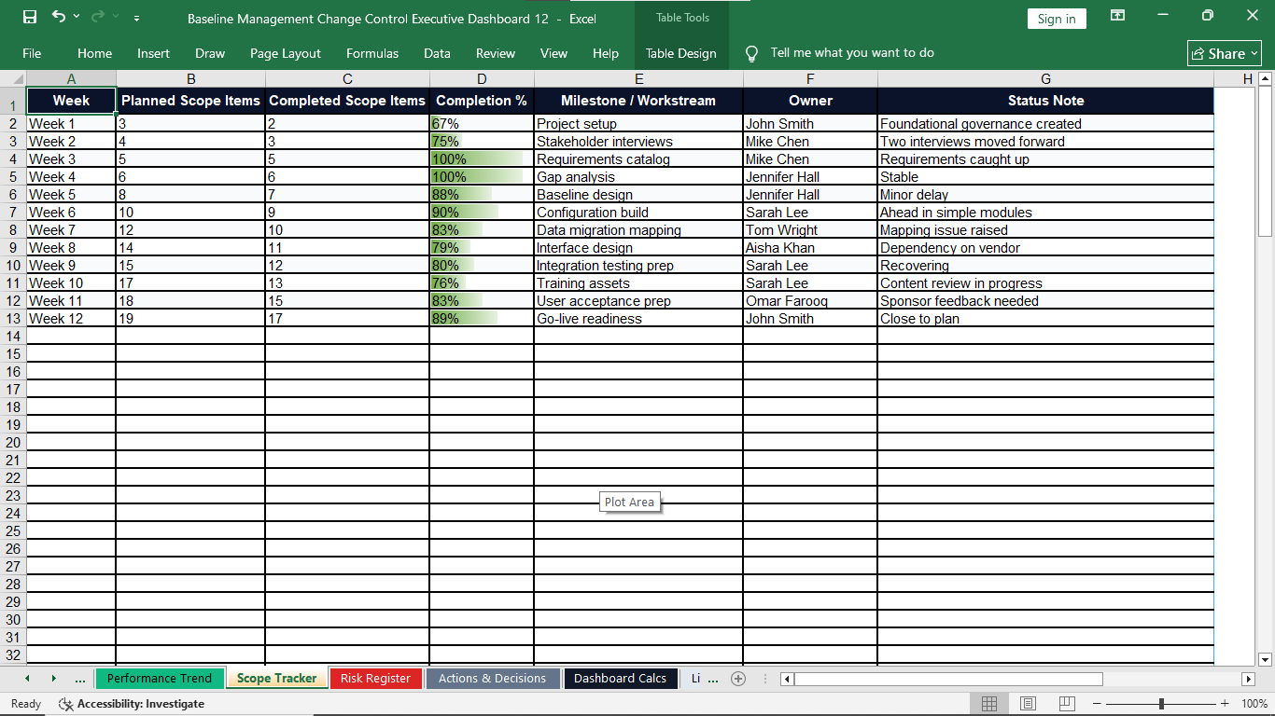Click the sheet tabs ellipsis on the left
Image resolution: width=1275 pixels, height=716 pixels.
(79, 679)
